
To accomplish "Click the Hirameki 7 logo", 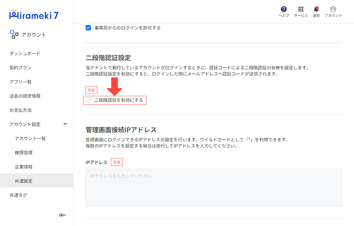I will point(34,15).
